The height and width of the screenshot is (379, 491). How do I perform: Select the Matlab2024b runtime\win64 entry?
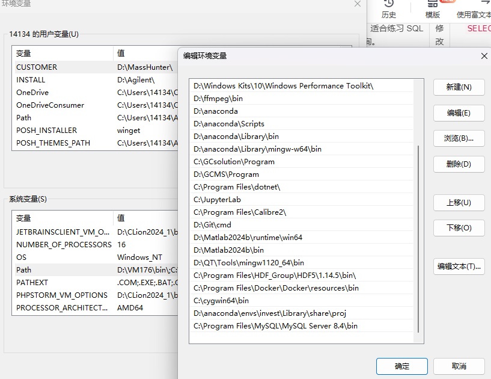point(302,237)
